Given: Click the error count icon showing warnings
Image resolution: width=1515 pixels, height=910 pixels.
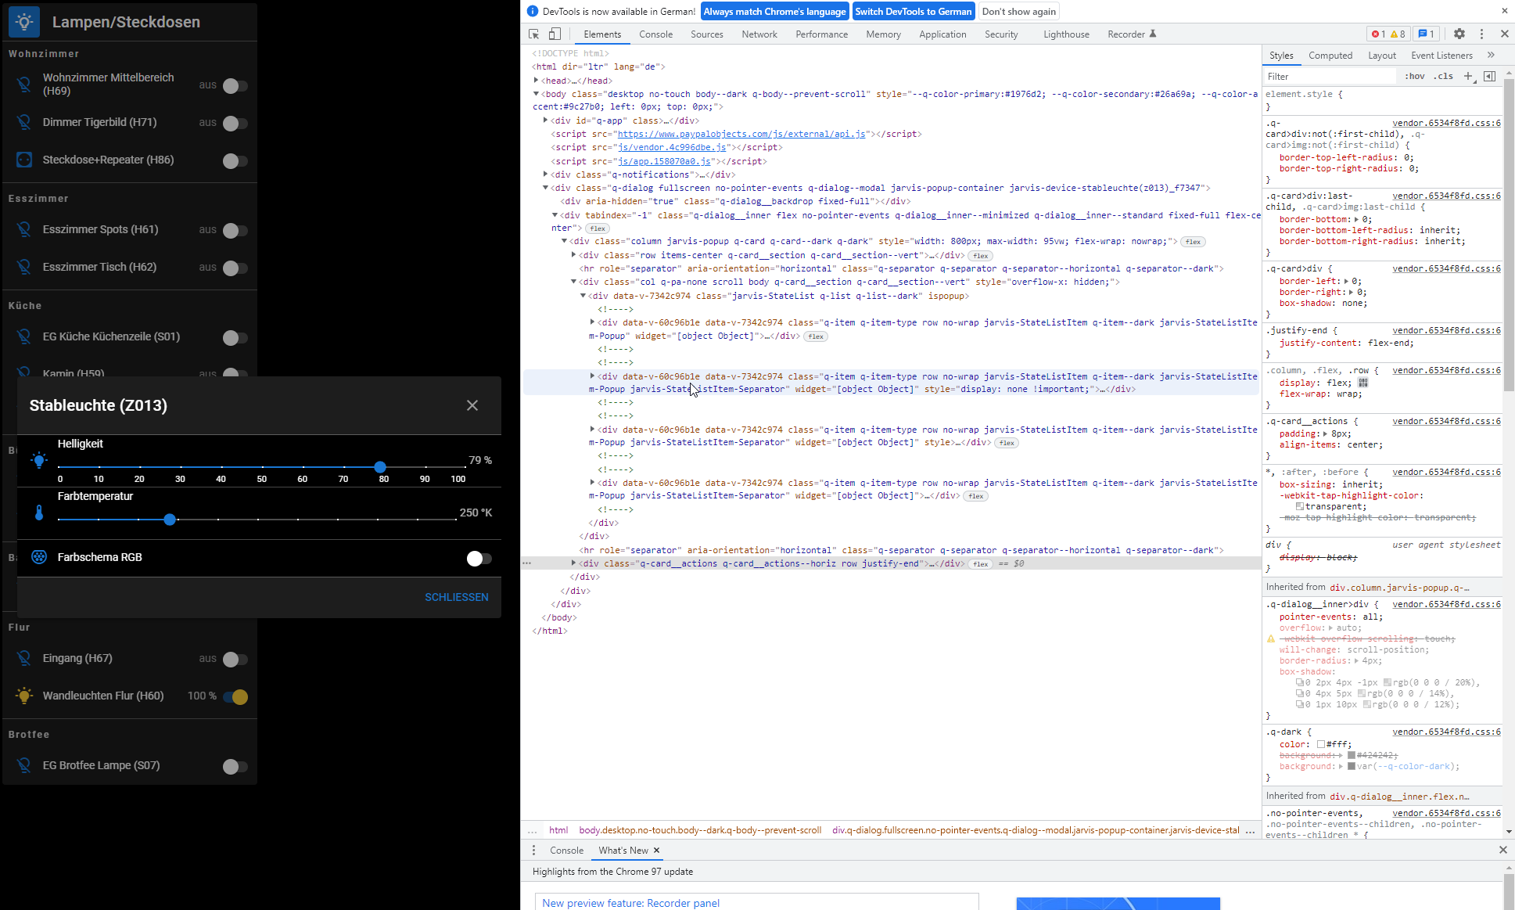Looking at the screenshot, I should tap(1397, 34).
